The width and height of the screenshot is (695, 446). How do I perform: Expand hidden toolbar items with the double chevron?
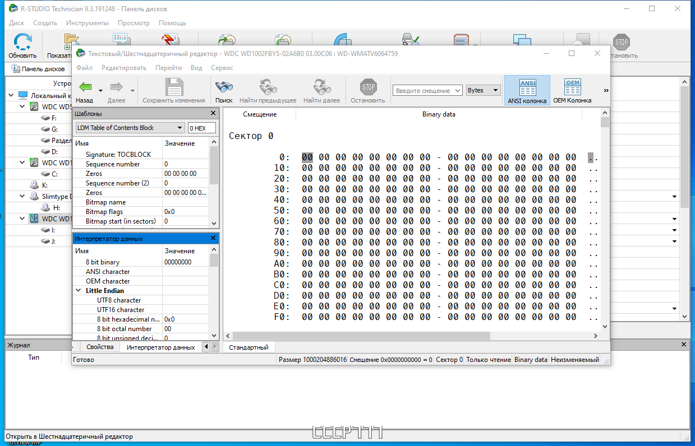click(606, 90)
